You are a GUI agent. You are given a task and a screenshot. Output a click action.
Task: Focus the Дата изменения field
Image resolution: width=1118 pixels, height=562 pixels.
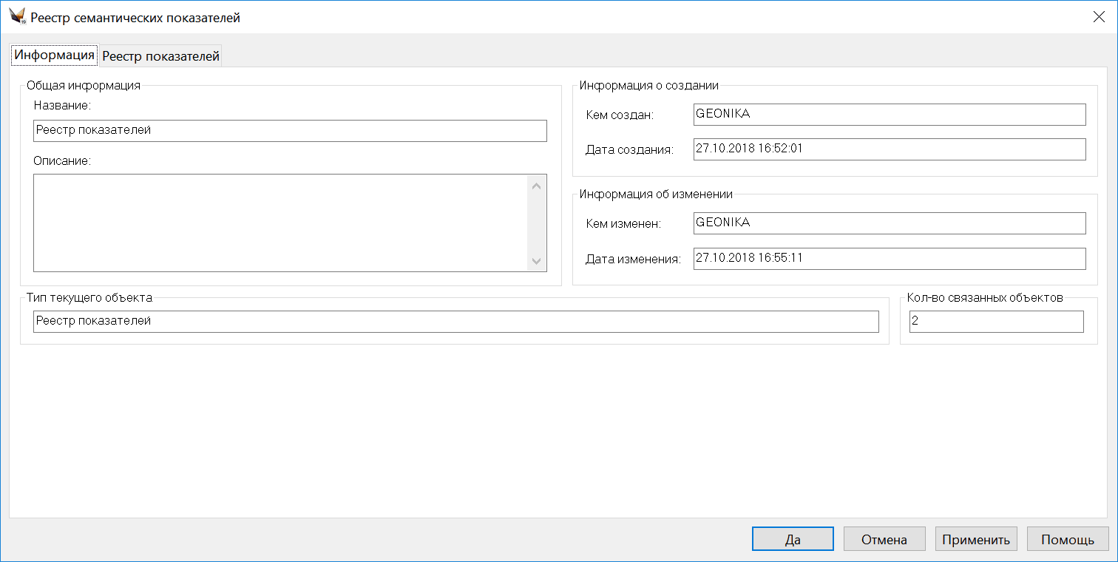click(x=889, y=259)
